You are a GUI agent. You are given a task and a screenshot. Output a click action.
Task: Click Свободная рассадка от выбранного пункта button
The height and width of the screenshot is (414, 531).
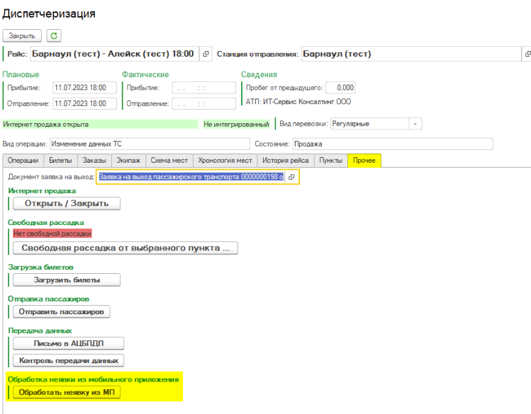pos(125,248)
